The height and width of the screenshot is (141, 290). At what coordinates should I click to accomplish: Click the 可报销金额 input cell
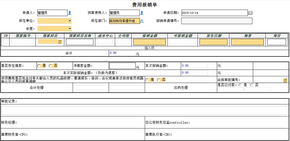coord(183,41)
